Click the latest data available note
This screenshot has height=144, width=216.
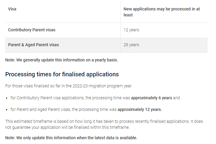[x=71, y=138]
